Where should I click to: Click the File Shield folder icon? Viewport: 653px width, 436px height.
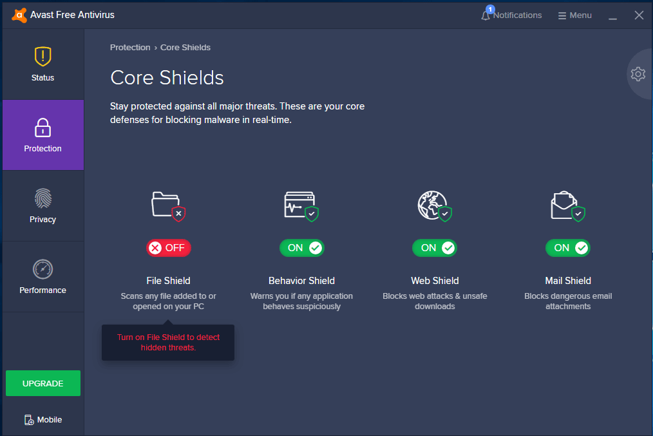(167, 205)
